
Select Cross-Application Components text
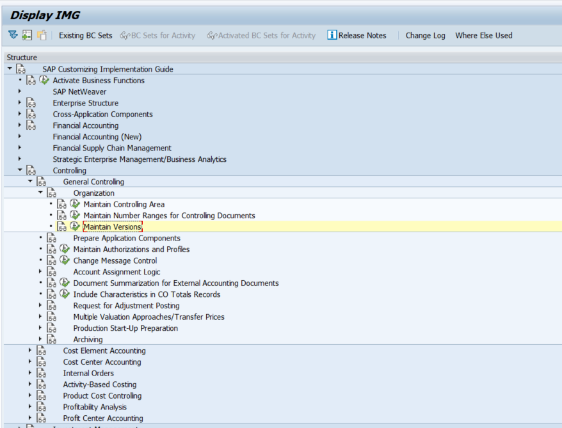(102, 115)
